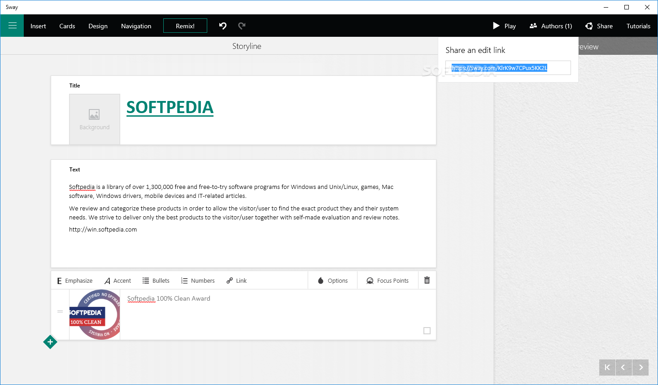The width and height of the screenshot is (658, 385).
Task: Click the Remix! button
Action: pyautogui.click(x=185, y=26)
